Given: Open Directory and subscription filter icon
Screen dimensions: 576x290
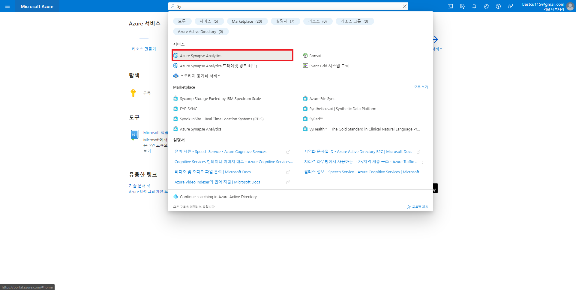Looking at the screenshot, I should point(462,6).
